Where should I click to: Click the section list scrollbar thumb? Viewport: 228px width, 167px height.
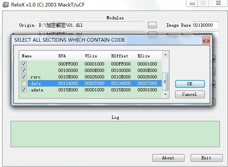click(x=165, y=82)
